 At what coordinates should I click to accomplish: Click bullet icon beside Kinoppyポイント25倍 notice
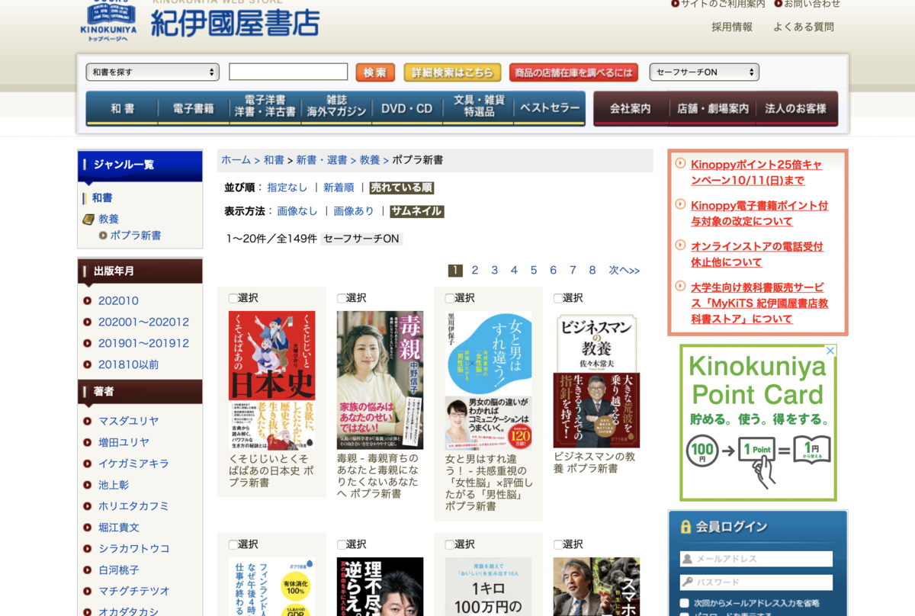point(680,163)
